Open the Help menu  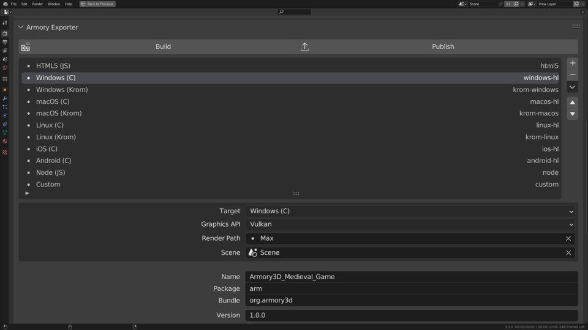pos(68,4)
